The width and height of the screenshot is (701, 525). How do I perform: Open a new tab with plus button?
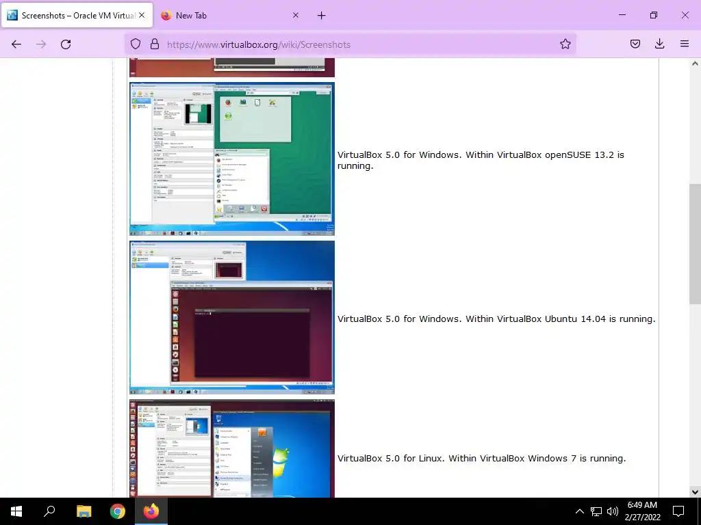[x=322, y=16]
